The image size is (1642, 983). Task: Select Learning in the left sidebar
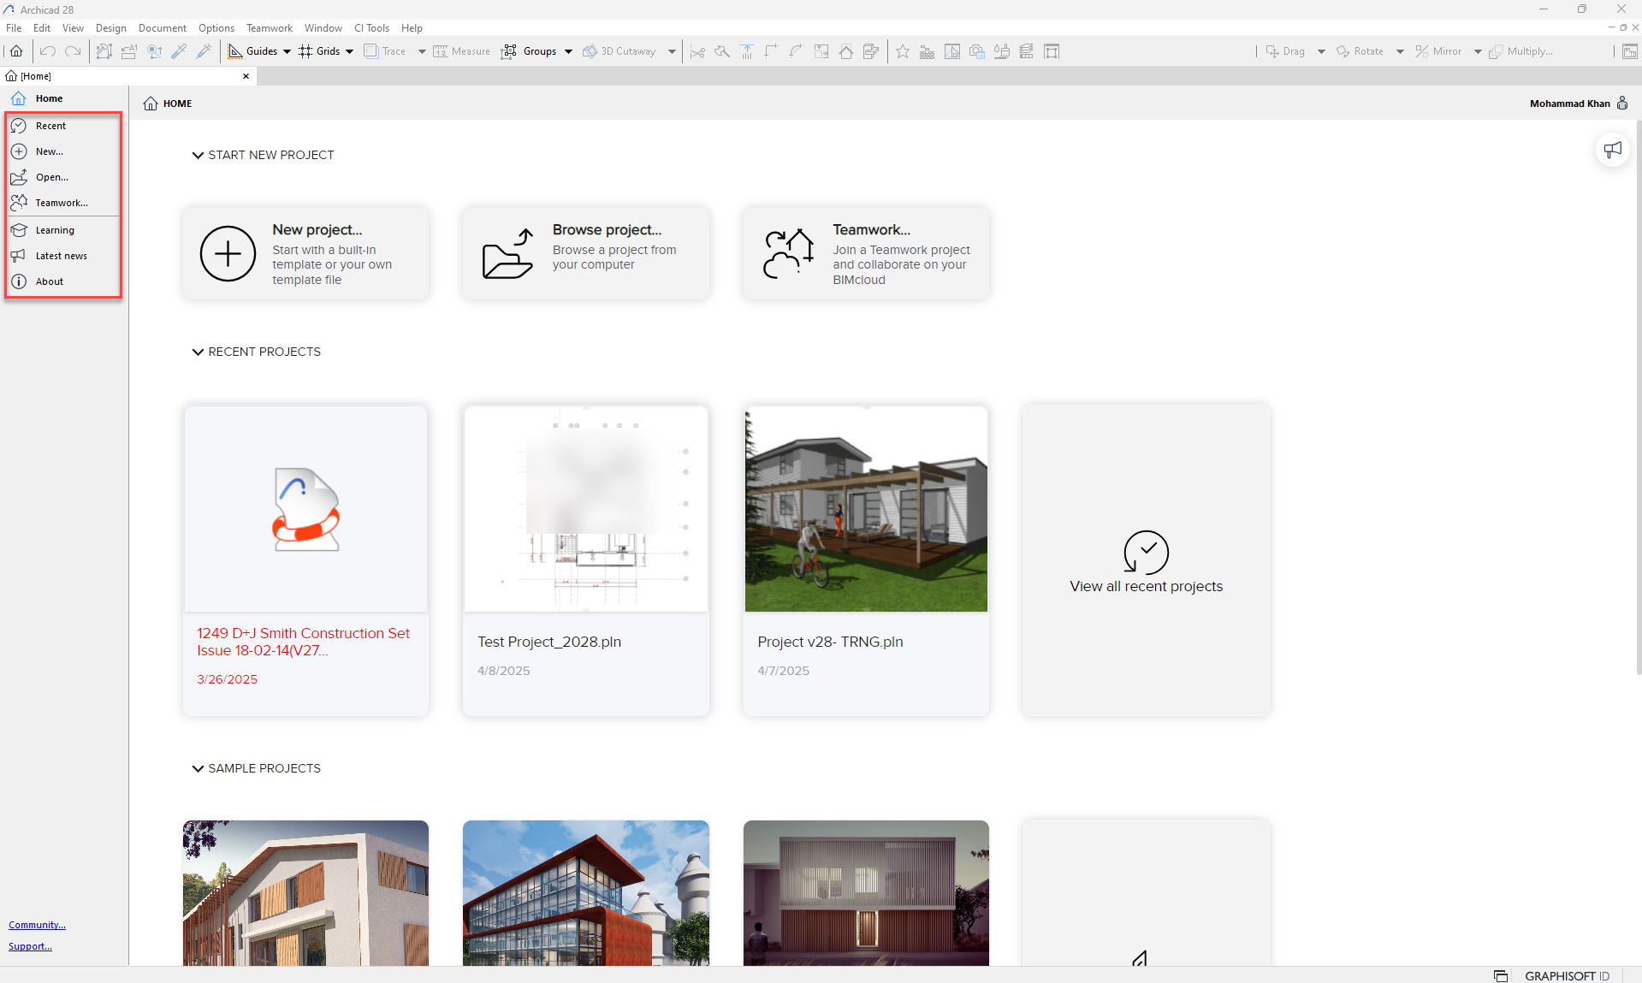(x=55, y=230)
